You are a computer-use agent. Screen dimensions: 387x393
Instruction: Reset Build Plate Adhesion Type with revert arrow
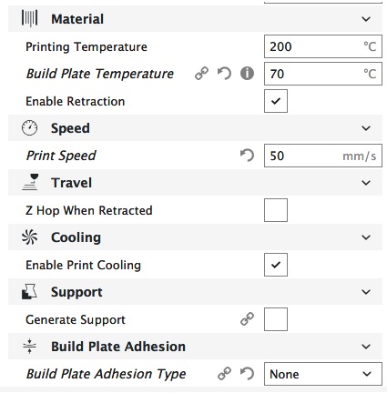247,374
